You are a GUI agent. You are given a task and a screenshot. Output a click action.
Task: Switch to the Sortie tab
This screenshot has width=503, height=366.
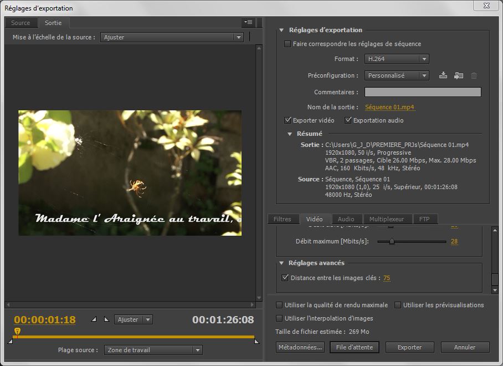click(53, 23)
